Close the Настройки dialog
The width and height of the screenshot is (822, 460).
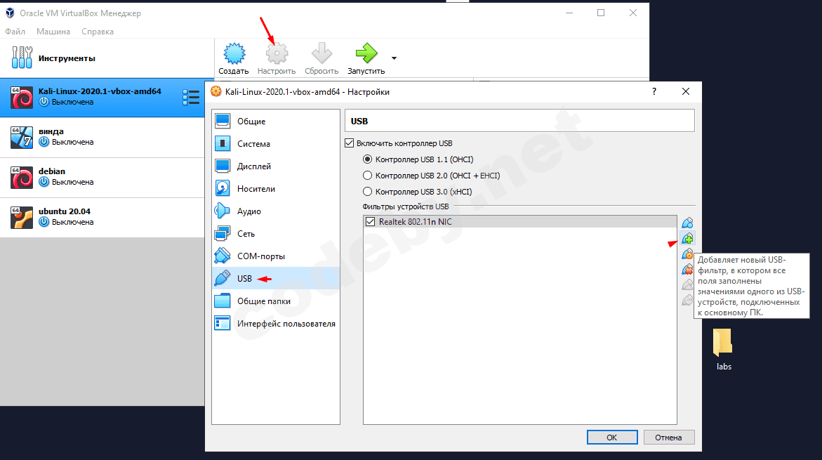685,92
